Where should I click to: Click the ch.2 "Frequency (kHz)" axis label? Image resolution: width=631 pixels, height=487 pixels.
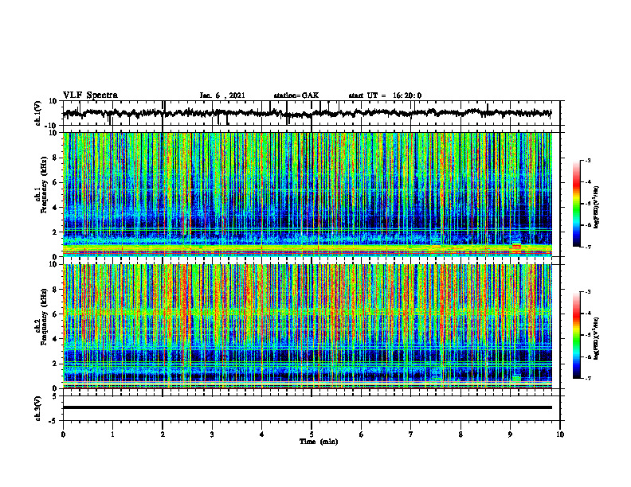[x=44, y=317]
